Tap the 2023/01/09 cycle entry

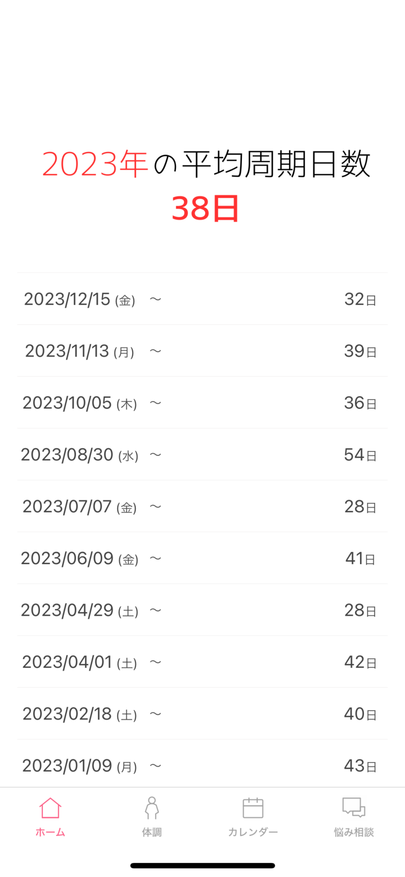point(202,766)
